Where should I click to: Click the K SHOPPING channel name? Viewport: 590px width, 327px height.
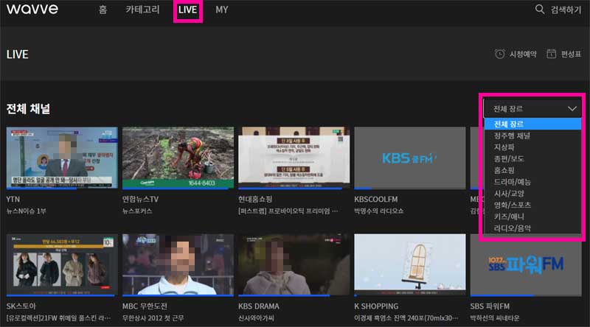376,306
